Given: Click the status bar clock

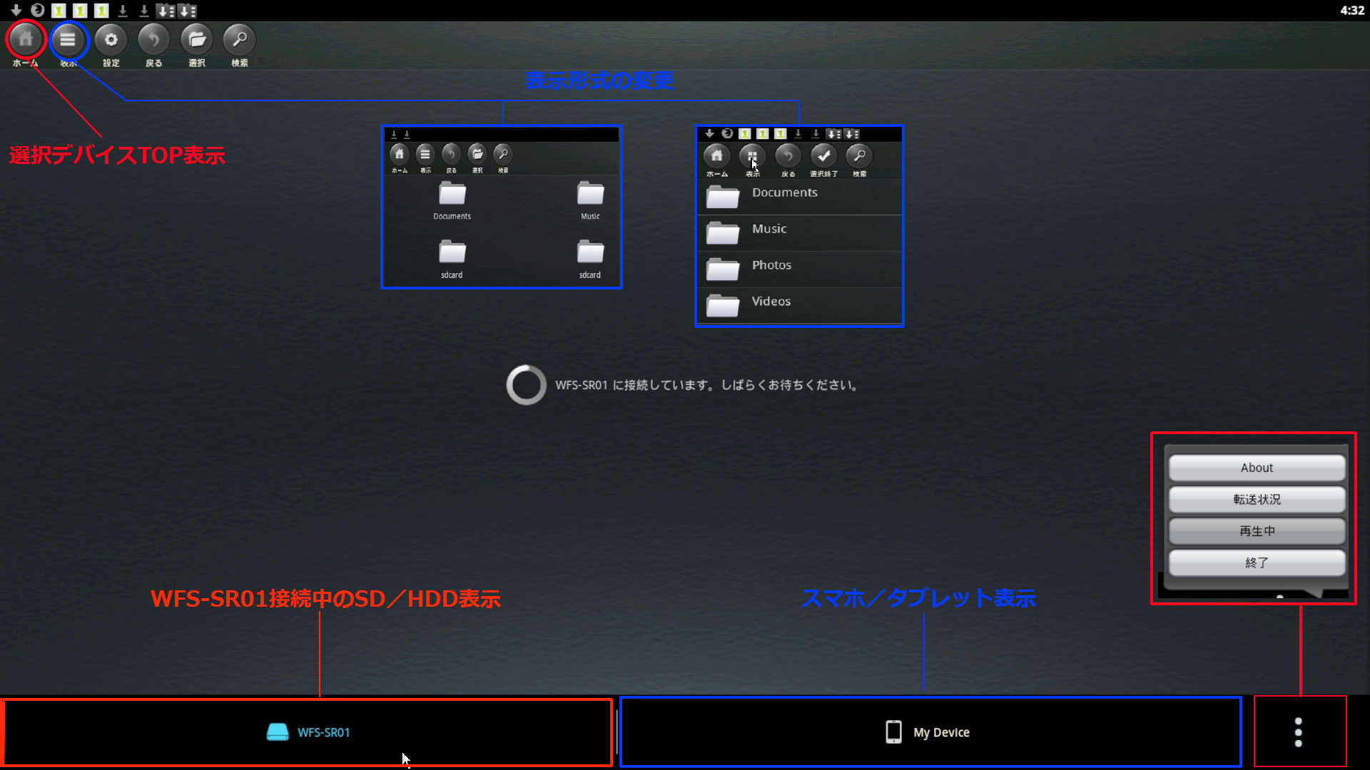Looking at the screenshot, I should [1351, 11].
